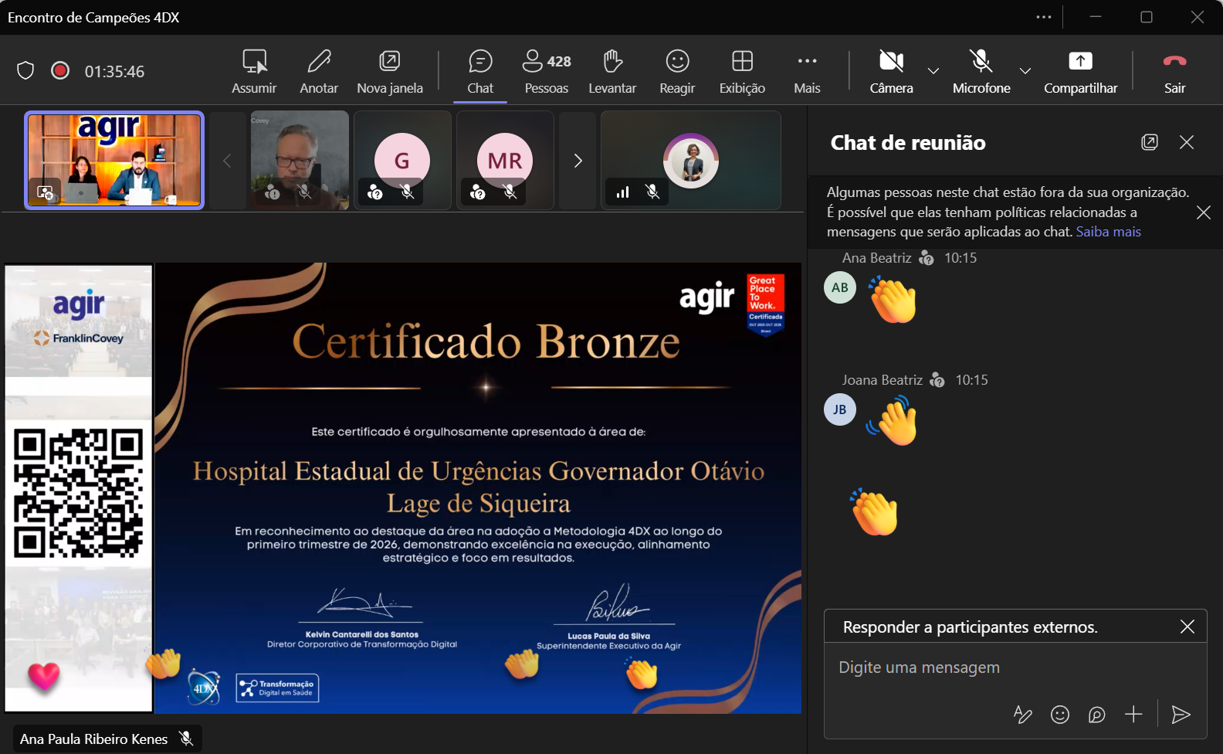Open the Mais options menu
This screenshot has width=1223, height=754.
[807, 71]
